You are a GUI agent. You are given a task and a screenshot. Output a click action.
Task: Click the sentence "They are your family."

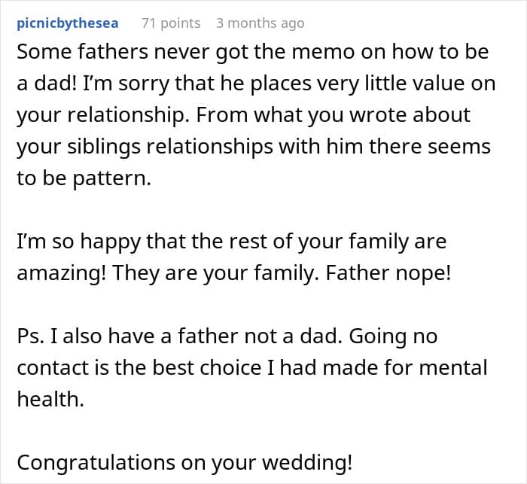click(215, 272)
